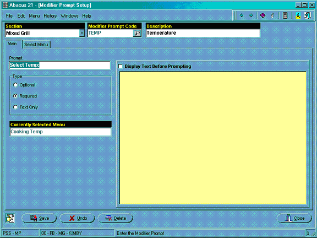
Task: Click the Description field containing Temperature
Action: (203, 33)
